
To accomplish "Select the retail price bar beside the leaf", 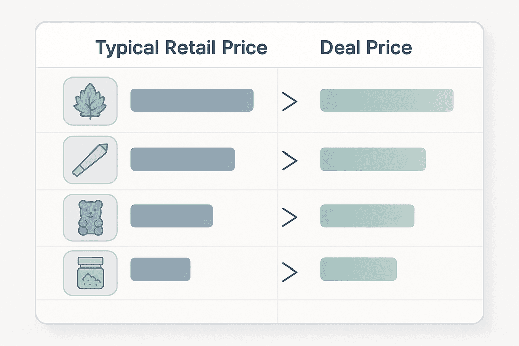I will 192,100.
